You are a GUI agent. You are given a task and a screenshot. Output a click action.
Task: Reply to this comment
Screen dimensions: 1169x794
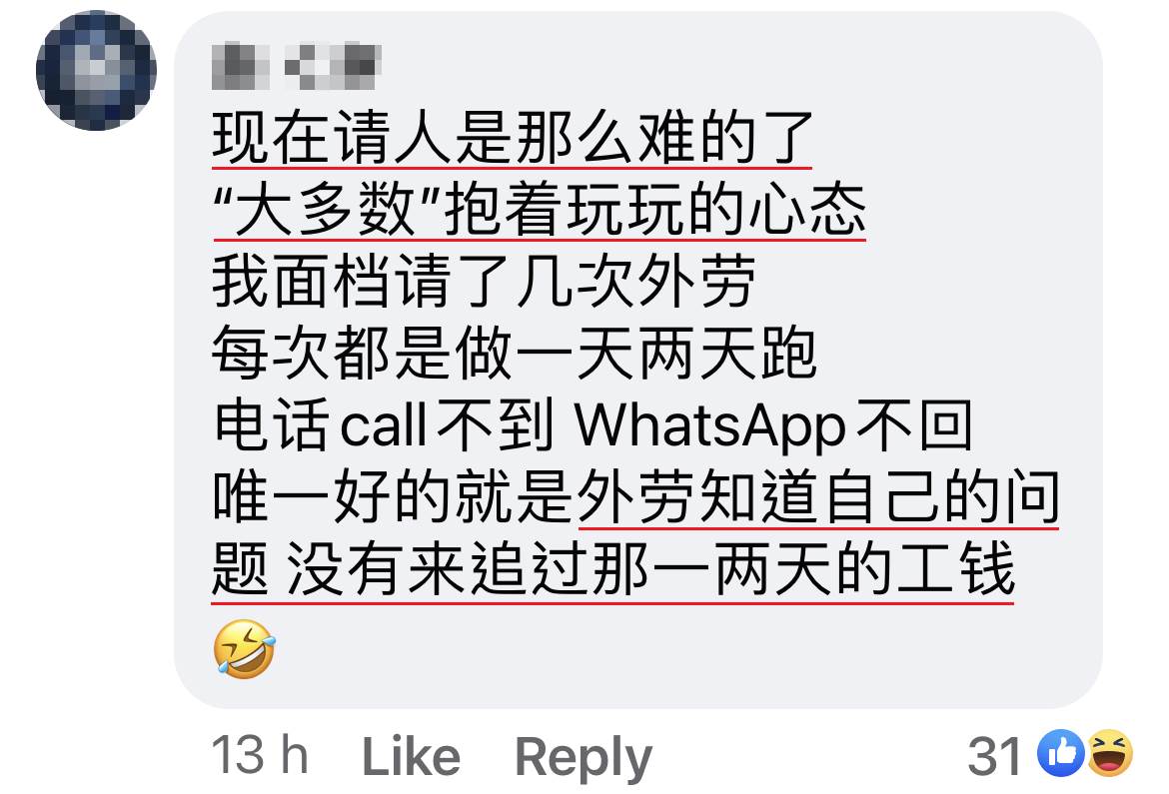pos(584,758)
